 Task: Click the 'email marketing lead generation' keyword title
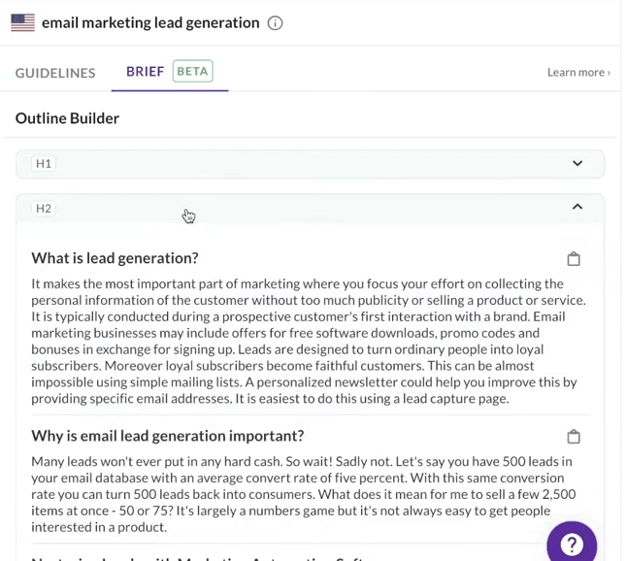(150, 23)
